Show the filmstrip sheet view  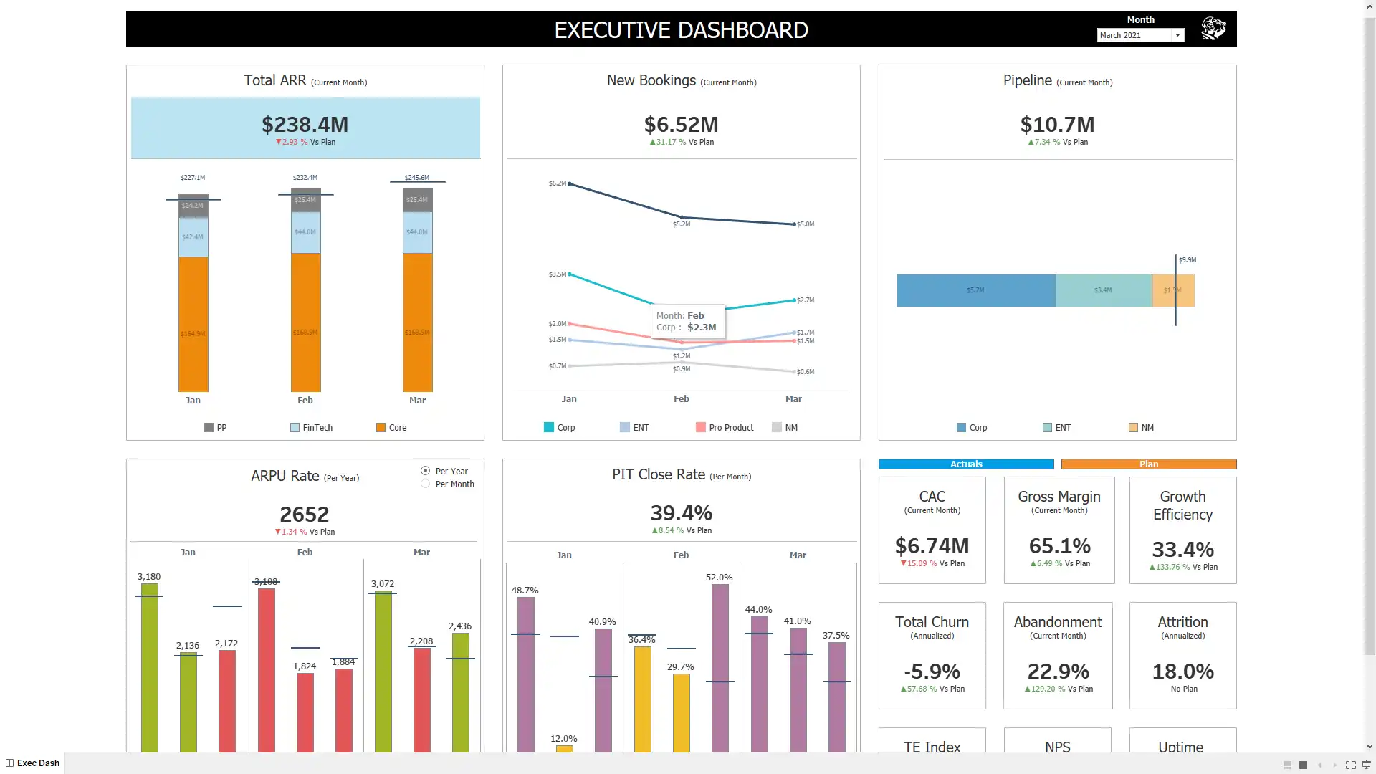pyautogui.click(x=1288, y=765)
